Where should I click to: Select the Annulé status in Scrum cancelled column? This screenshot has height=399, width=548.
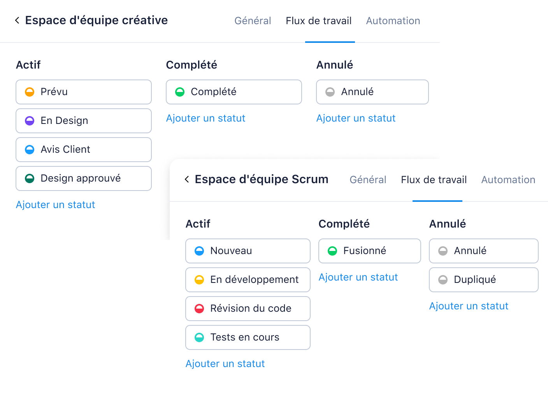point(483,251)
